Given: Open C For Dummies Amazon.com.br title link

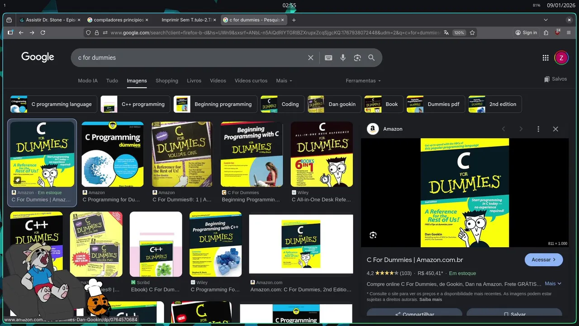Looking at the screenshot, I should [415, 260].
